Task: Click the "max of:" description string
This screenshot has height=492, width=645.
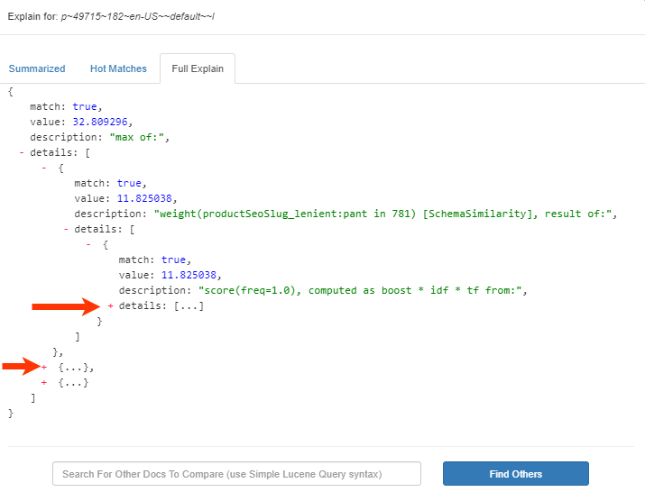Action: [x=137, y=137]
